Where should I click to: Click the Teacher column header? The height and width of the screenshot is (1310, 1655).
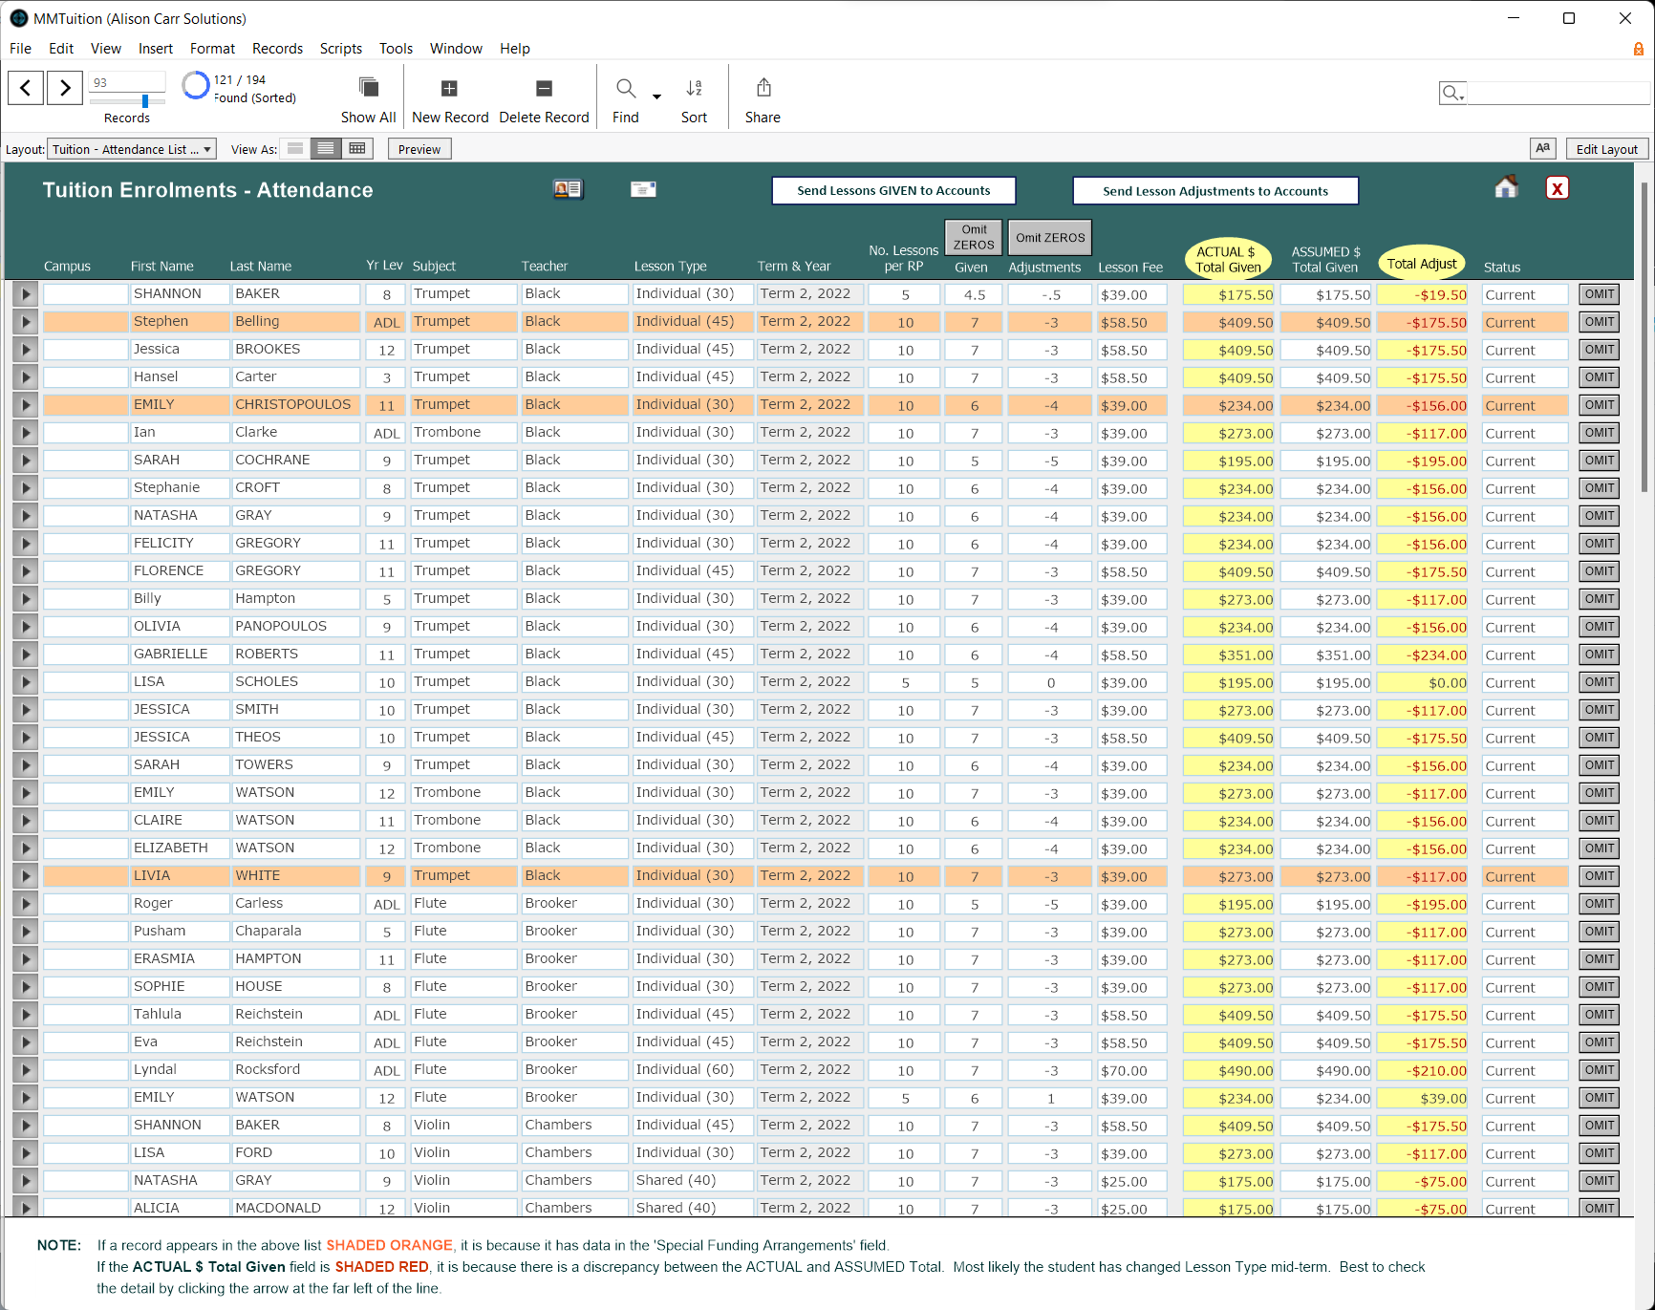[545, 267]
